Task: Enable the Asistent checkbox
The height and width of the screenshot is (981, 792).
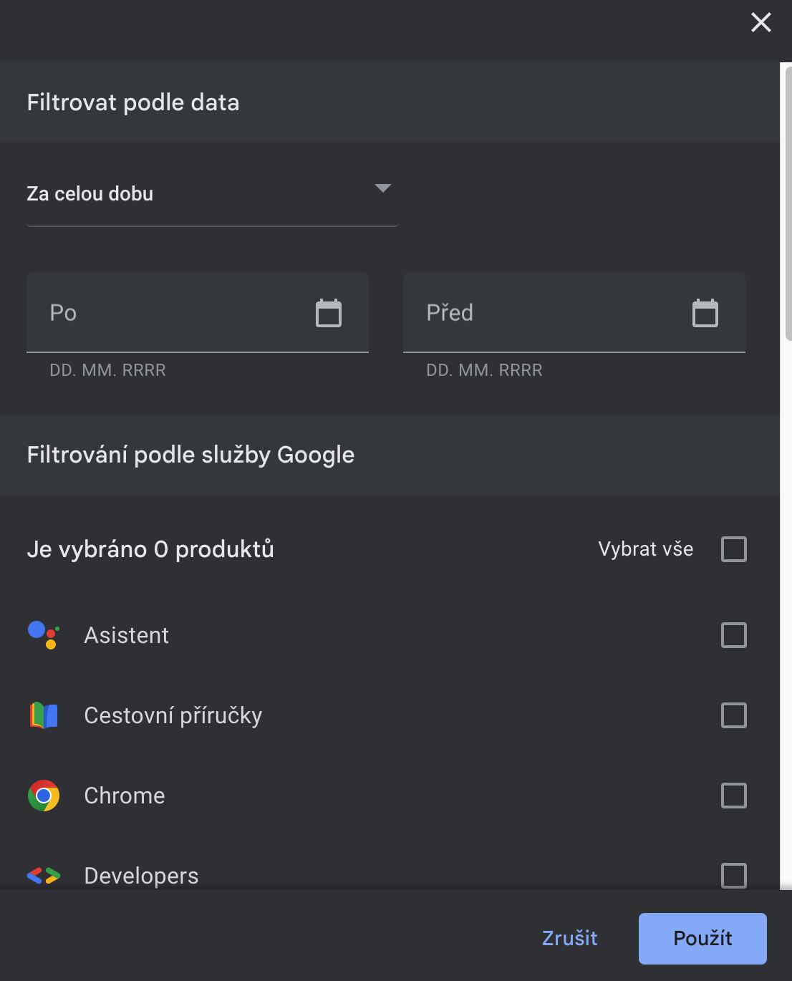Action: [x=734, y=635]
